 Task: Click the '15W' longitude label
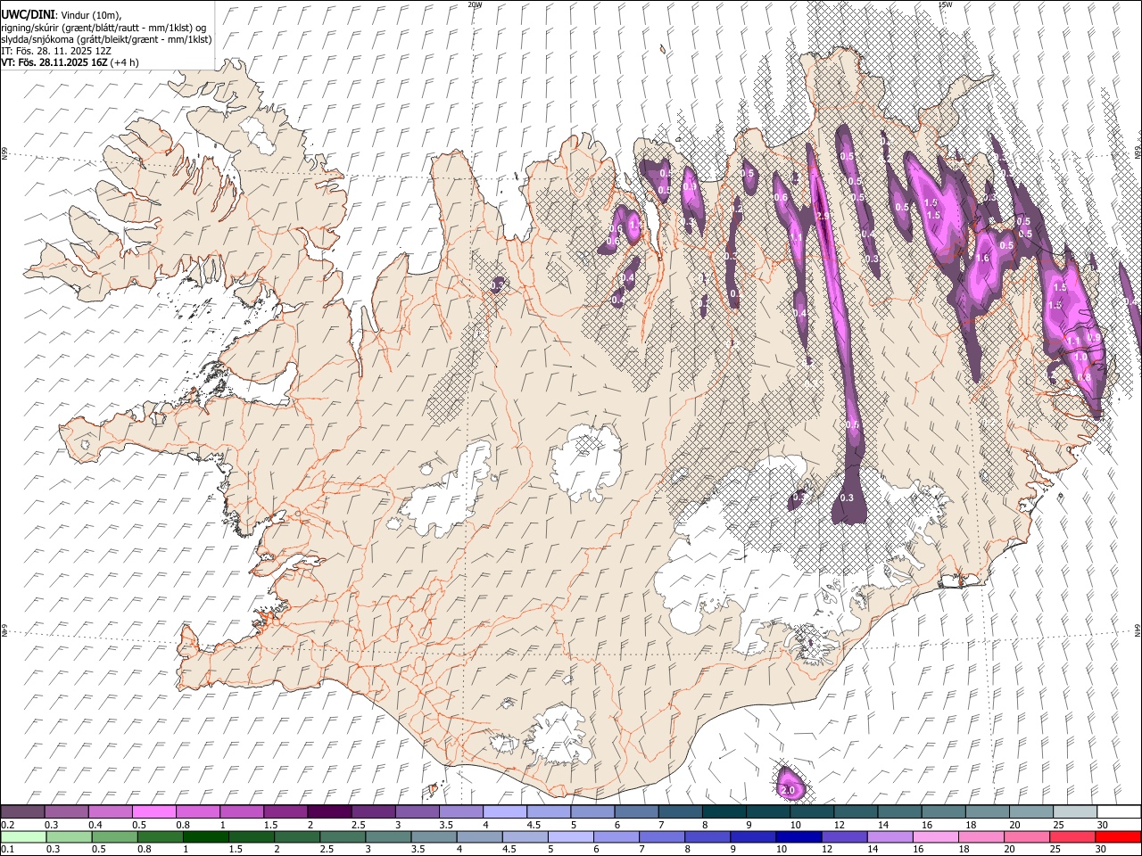point(945,4)
